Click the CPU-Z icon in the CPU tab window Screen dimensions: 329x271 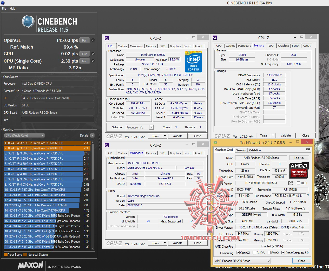click(107, 38)
